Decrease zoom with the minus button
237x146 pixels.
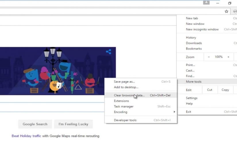[x=209, y=57]
